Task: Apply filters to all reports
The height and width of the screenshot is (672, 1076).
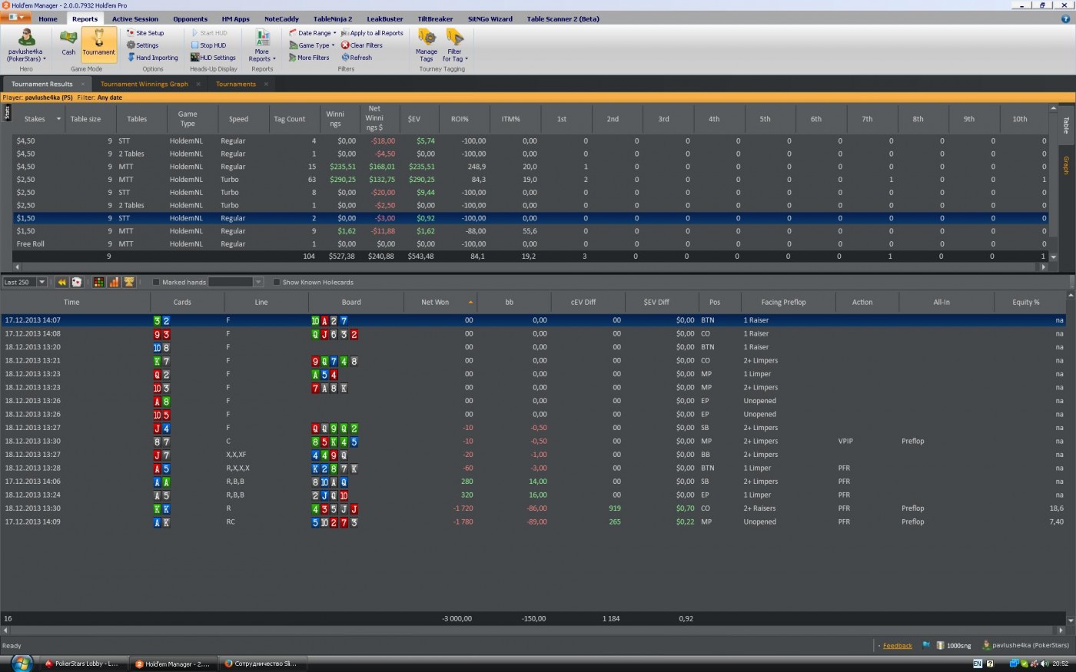Action: point(372,33)
